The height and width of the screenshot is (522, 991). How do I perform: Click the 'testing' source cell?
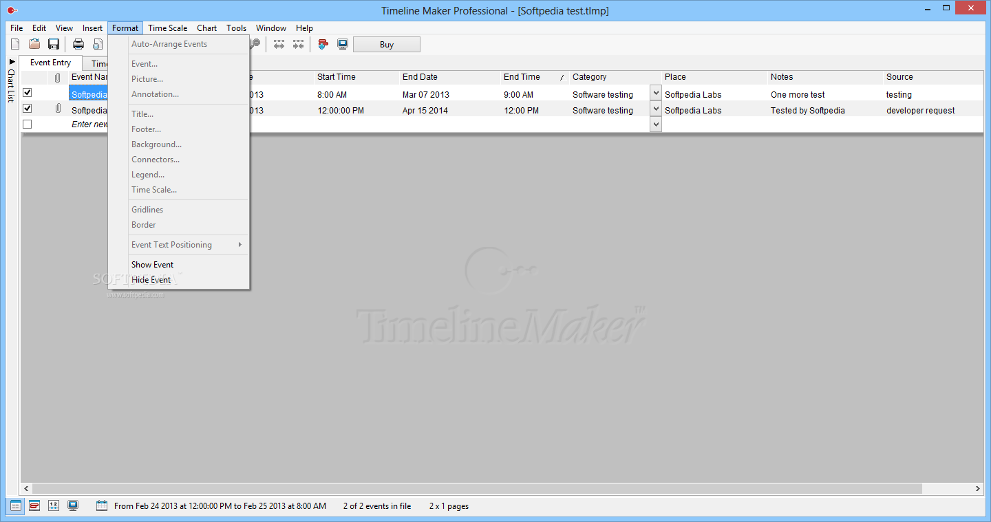click(x=933, y=94)
